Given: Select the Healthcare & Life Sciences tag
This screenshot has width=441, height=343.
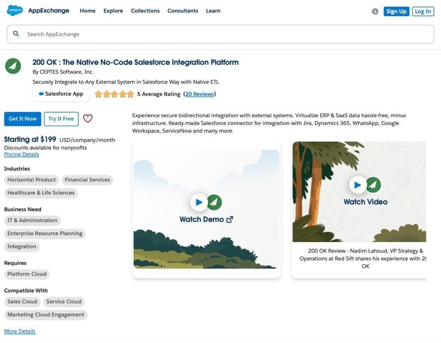Looking at the screenshot, I should pos(41,193).
